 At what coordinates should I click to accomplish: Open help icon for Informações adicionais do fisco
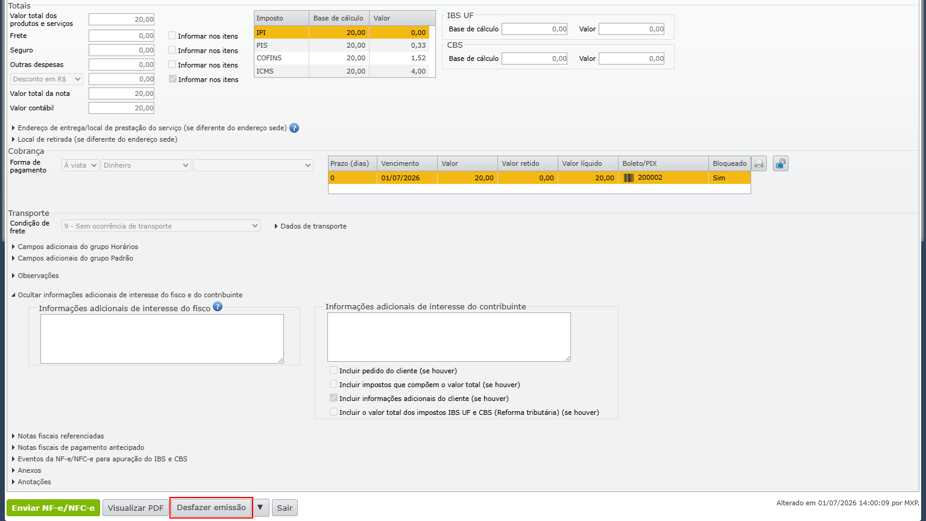point(218,306)
